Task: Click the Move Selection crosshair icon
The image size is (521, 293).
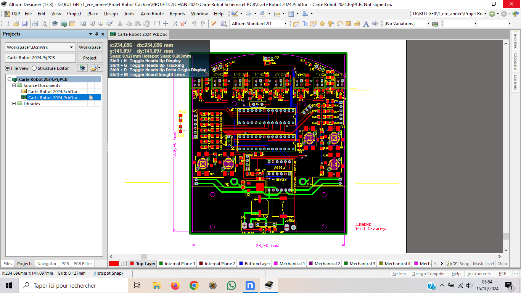Action: 166,24
